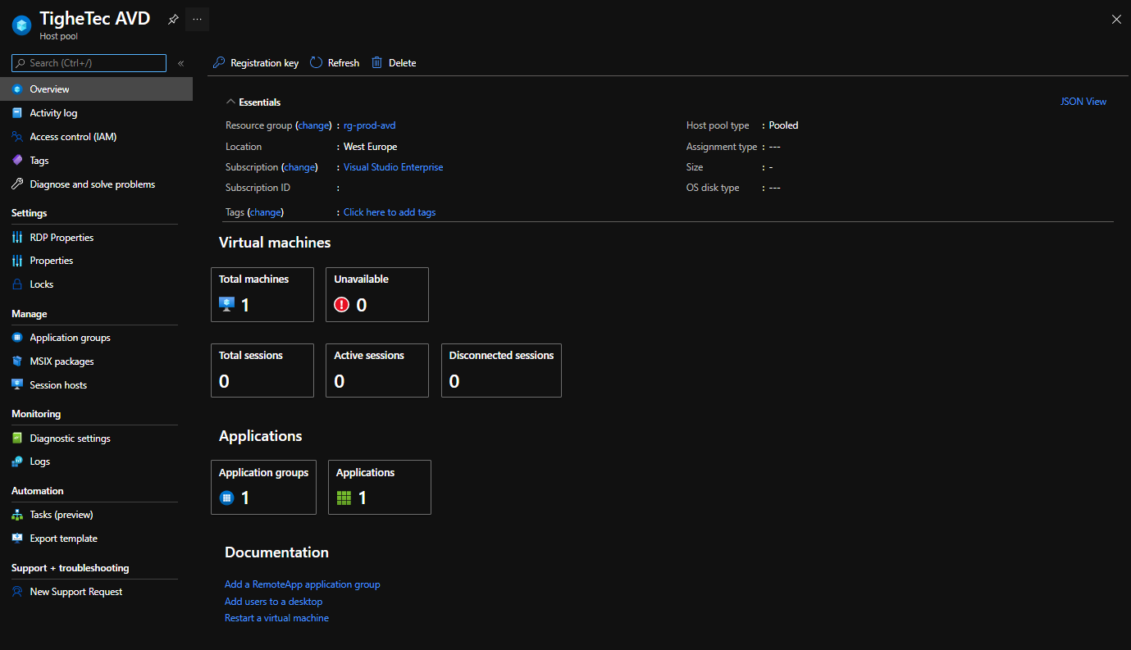Open MSIX packages in sidebar

point(62,361)
